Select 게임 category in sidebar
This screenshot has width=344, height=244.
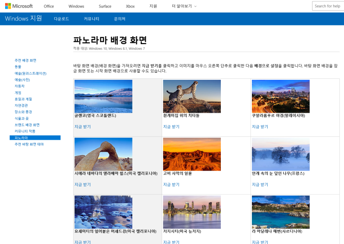18,93
